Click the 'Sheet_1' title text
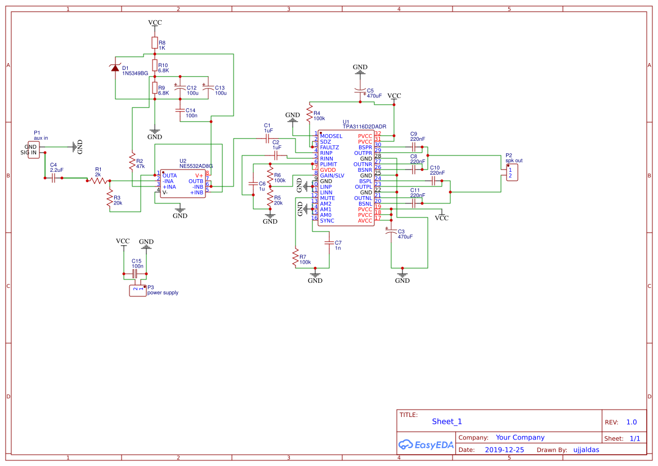This screenshot has height=466, width=658. tap(446, 421)
